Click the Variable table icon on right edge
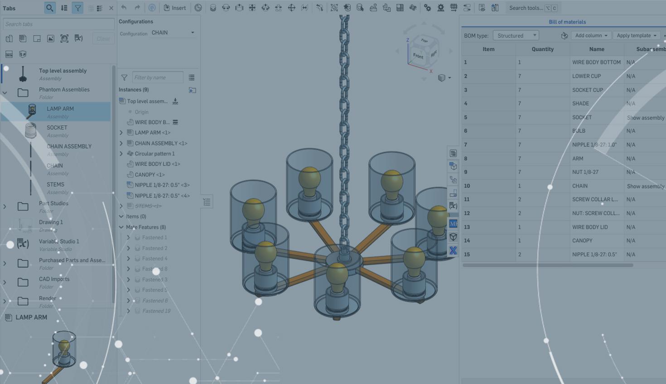 [x=453, y=206]
